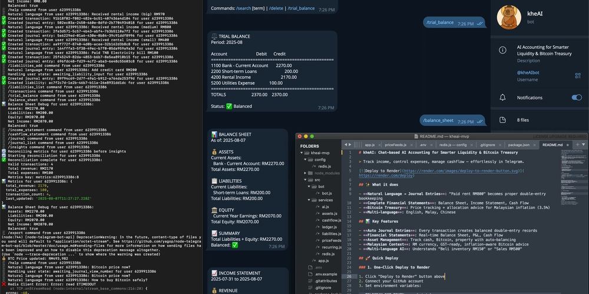Close the redis.js — config tab
This screenshot has height=294, width=589.
click(x=471, y=145)
